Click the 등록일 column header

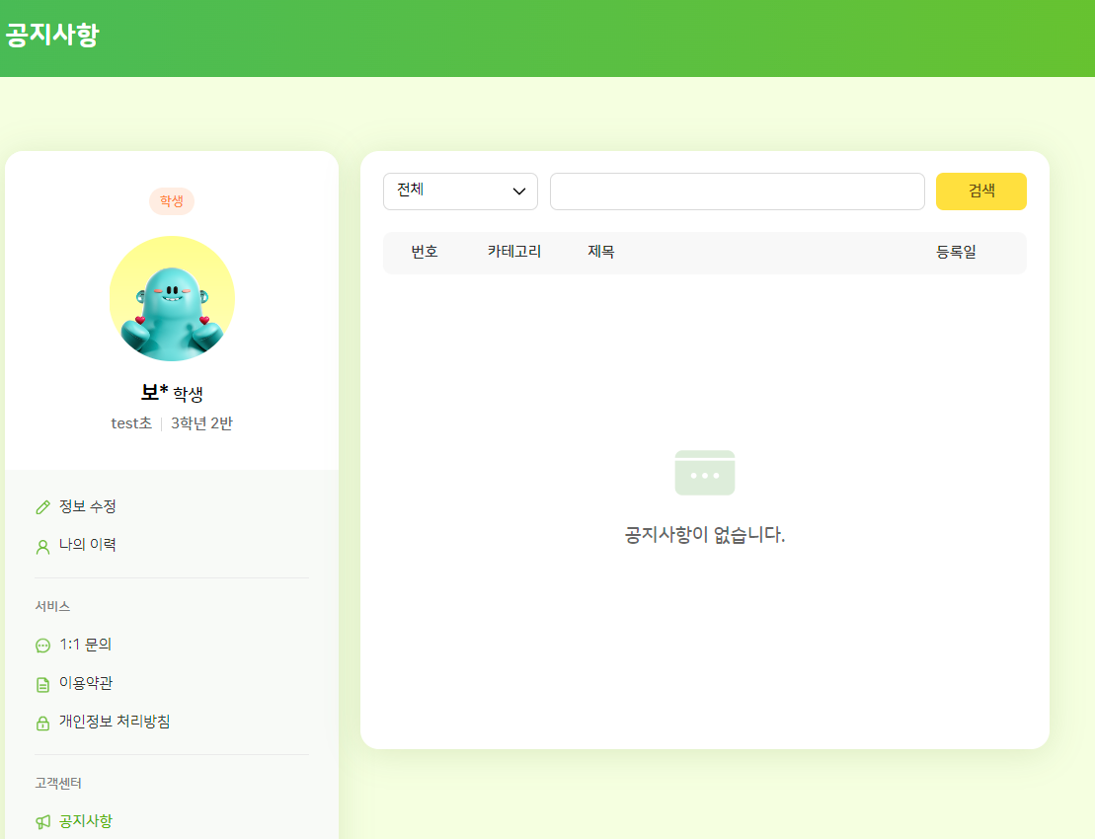956,252
